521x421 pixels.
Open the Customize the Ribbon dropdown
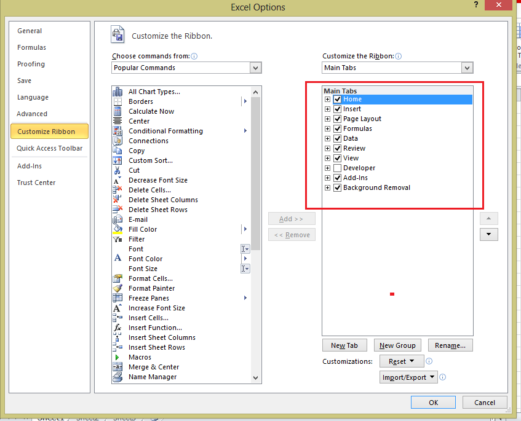click(x=467, y=68)
